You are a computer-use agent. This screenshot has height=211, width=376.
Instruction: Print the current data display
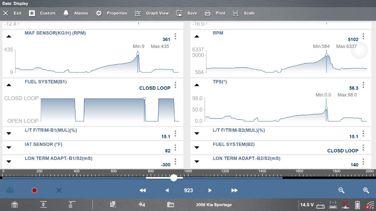(x=215, y=13)
